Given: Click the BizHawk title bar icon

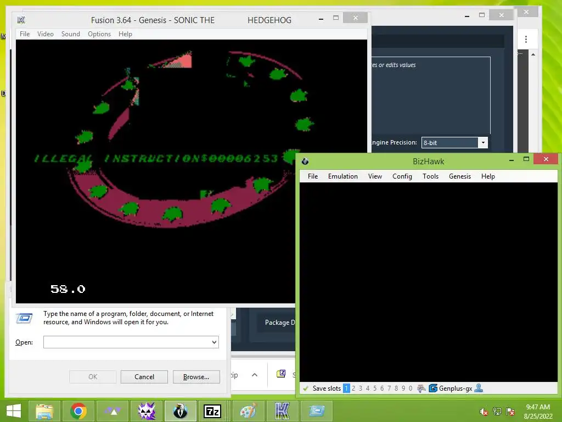Looking at the screenshot, I should point(305,161).
